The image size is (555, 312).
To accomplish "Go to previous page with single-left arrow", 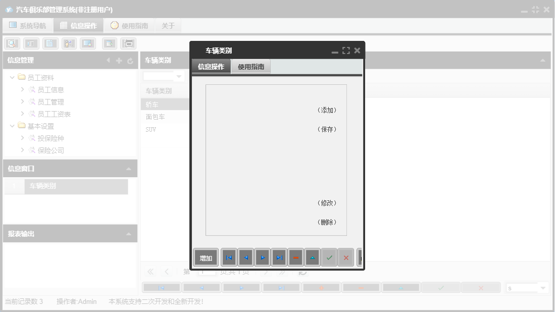I will (167, 272).
